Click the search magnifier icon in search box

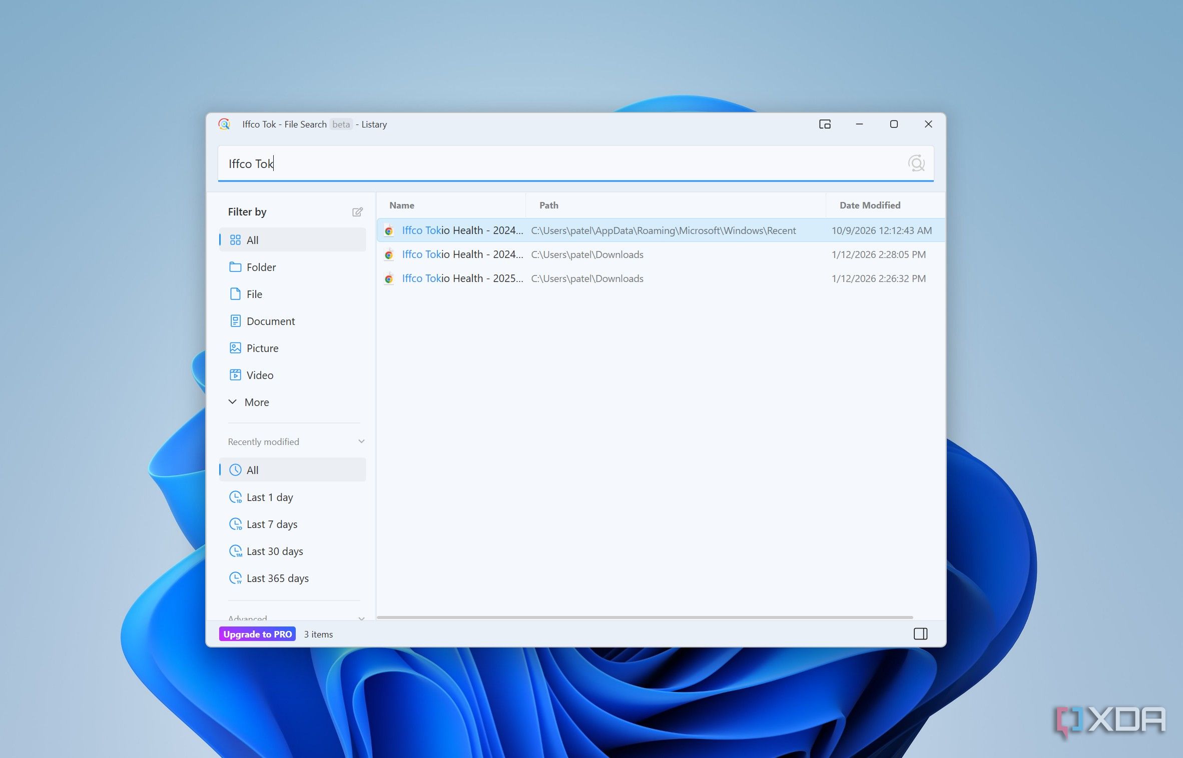pyautogui.click(x=916, y=163)
